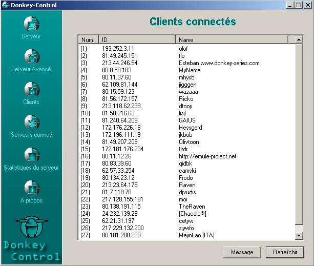Select client GAIUS

click(x=186, y=120)
